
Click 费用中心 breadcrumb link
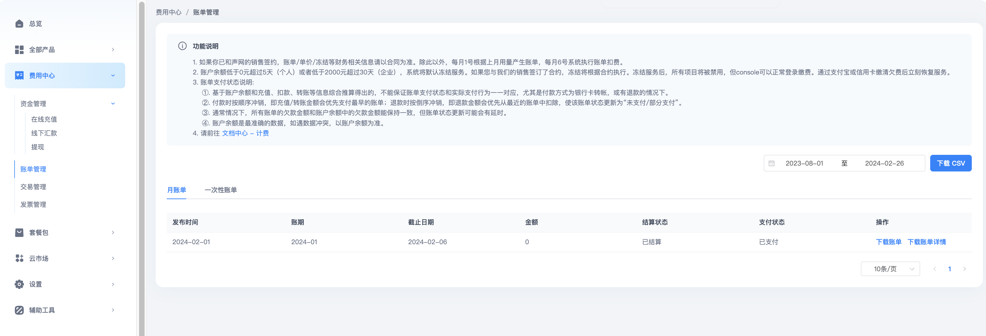pos(168,12)
